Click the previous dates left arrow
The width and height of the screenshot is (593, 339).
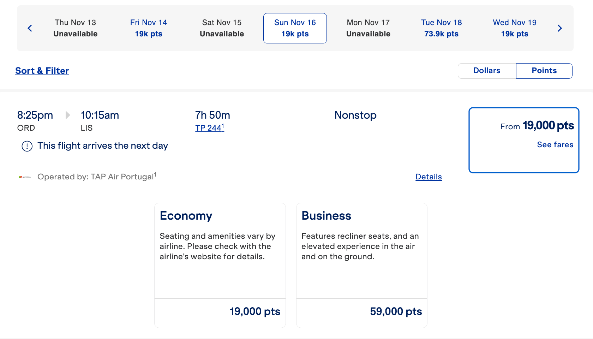(x=30, y=28)
